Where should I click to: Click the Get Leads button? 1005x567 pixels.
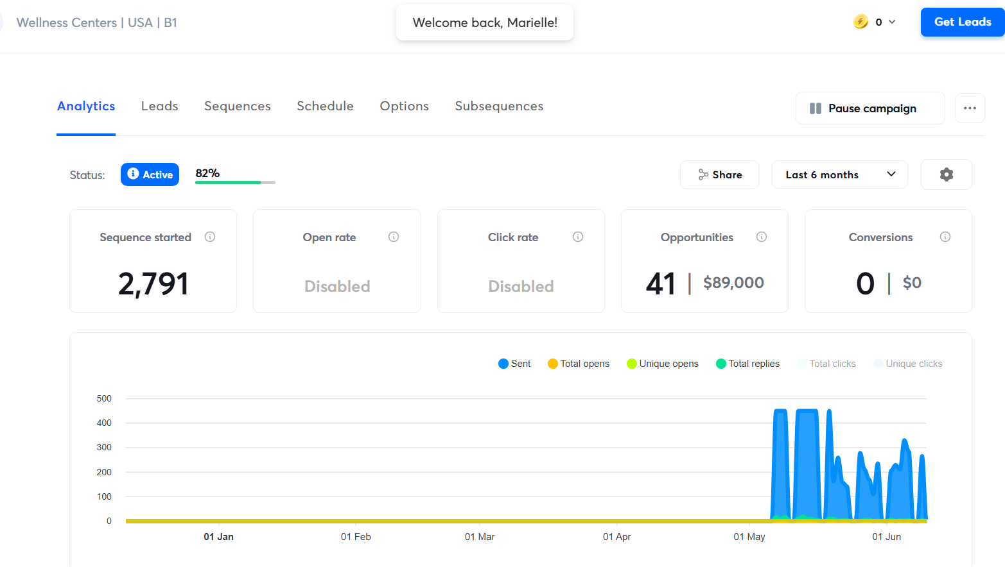962,22
